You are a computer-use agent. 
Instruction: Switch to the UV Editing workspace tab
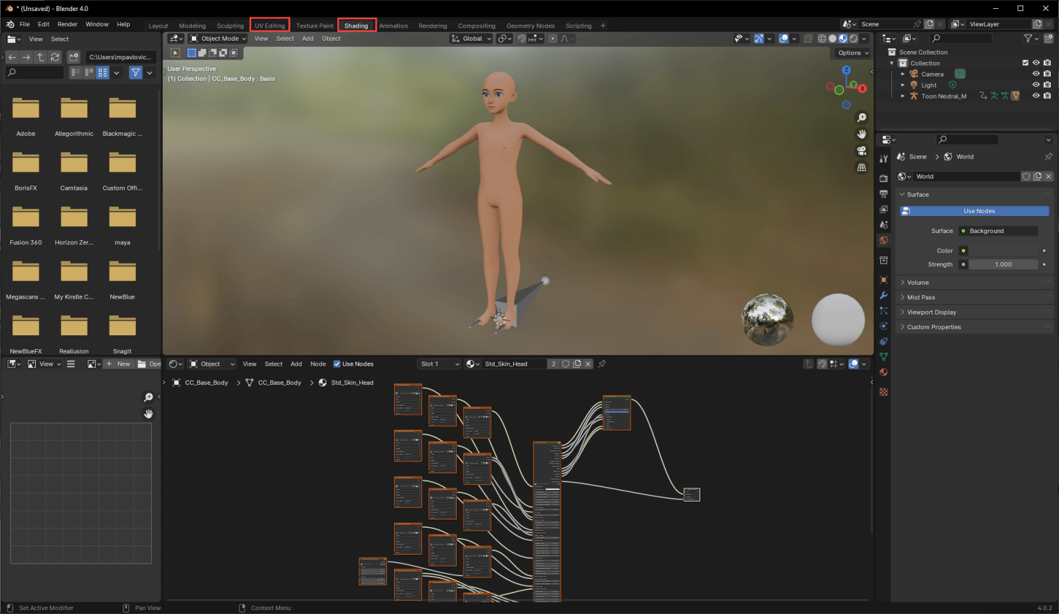[270, 26]
